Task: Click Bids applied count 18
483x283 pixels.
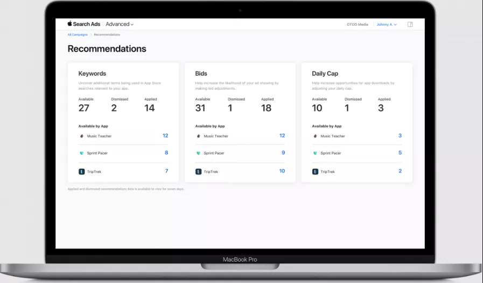Action: click(x=266, y=108)
